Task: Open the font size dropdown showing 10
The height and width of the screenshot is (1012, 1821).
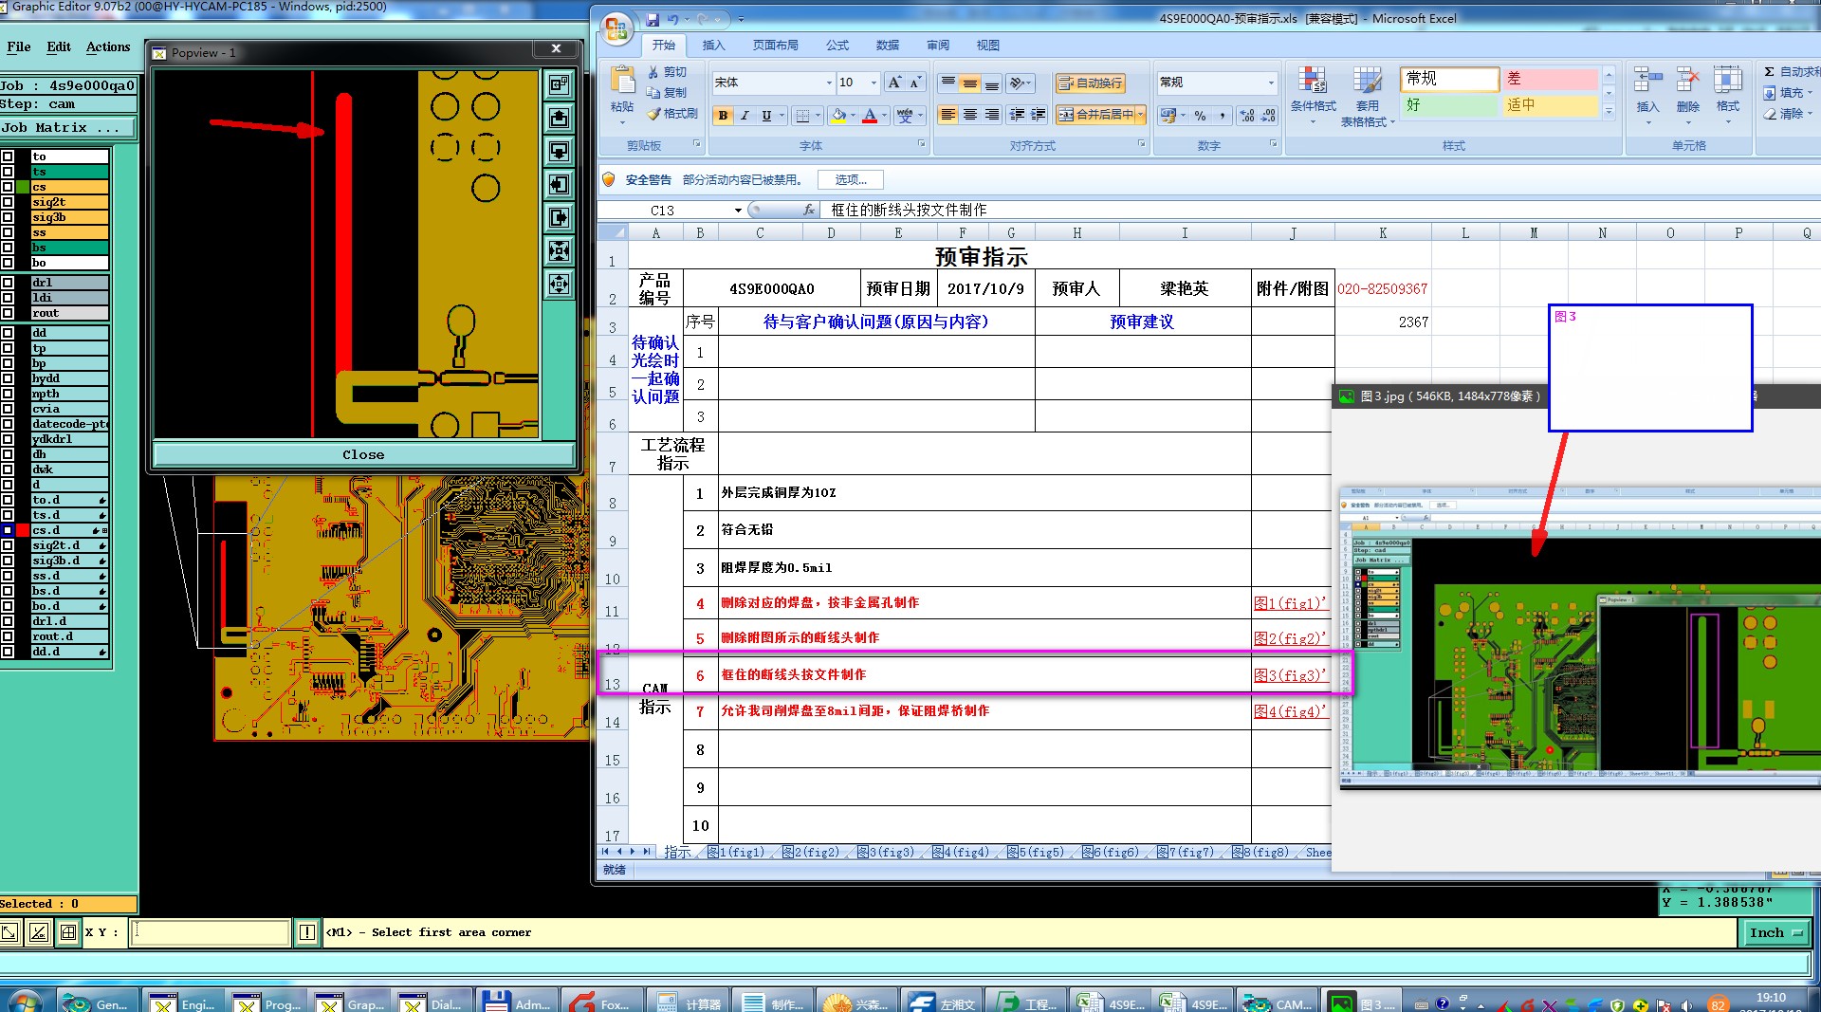Action: click(874, 83)
